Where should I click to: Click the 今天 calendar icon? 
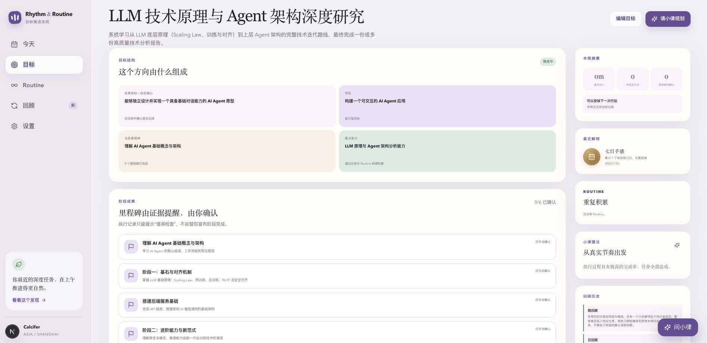tap(15, 44)
